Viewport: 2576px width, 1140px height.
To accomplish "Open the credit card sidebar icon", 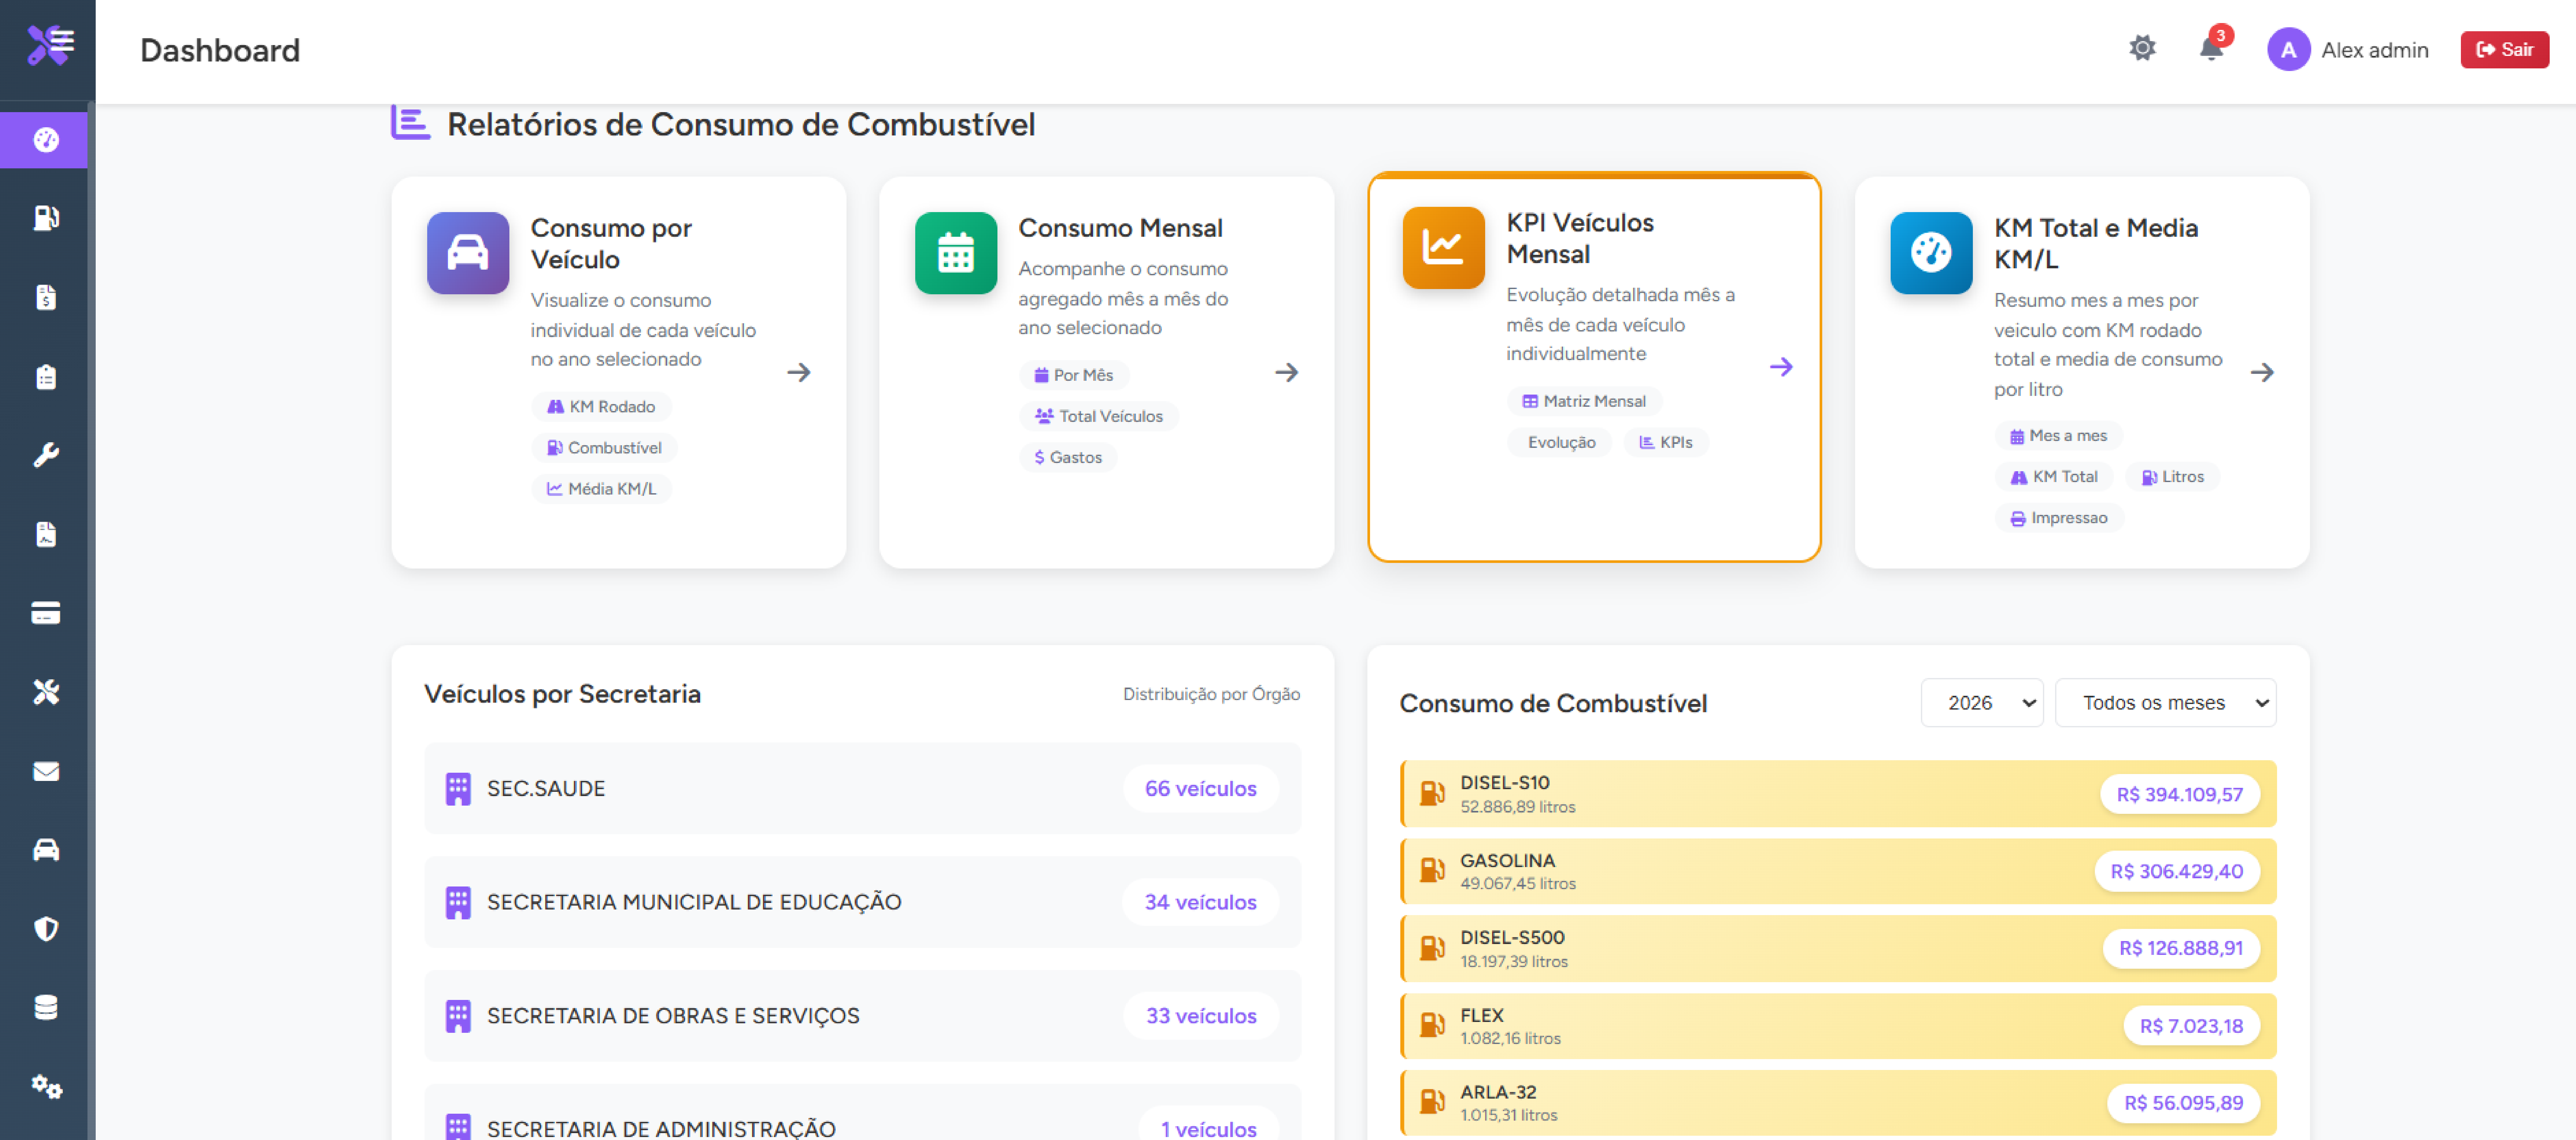I will point(46,613).
